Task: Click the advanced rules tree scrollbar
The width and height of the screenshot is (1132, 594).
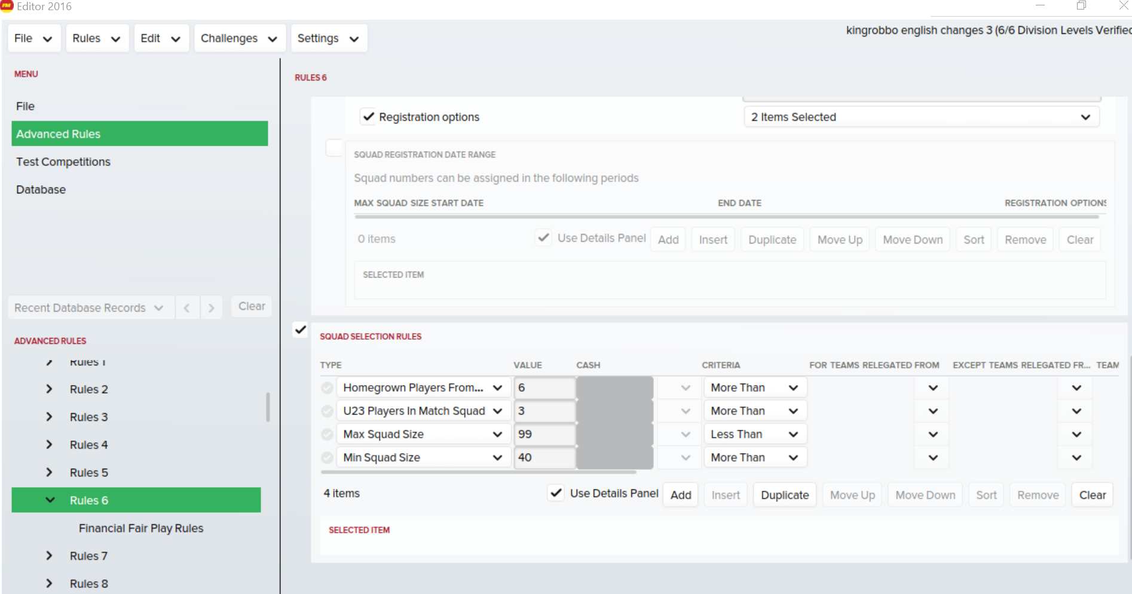Action: point(268,407)
